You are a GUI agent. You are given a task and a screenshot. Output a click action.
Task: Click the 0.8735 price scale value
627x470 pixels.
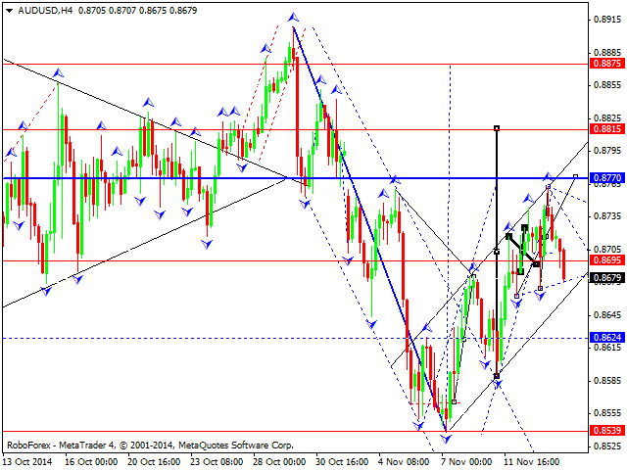pyautogui.click(x=607, y=215)
